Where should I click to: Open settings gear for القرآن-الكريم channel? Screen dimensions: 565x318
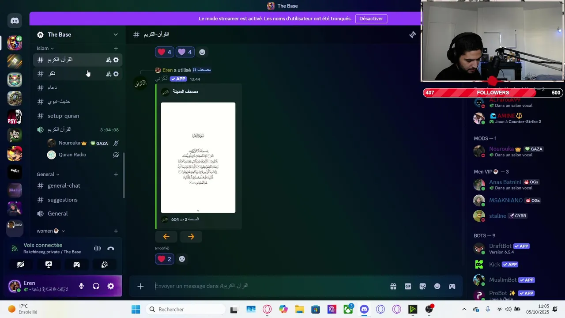click(x=116, y=60)
